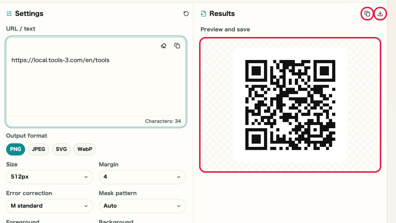This screenshot has width=396, height=223.
Task: Click the 'Mask pattern' label
Action: pyautogui.click(x=118, y=193)
